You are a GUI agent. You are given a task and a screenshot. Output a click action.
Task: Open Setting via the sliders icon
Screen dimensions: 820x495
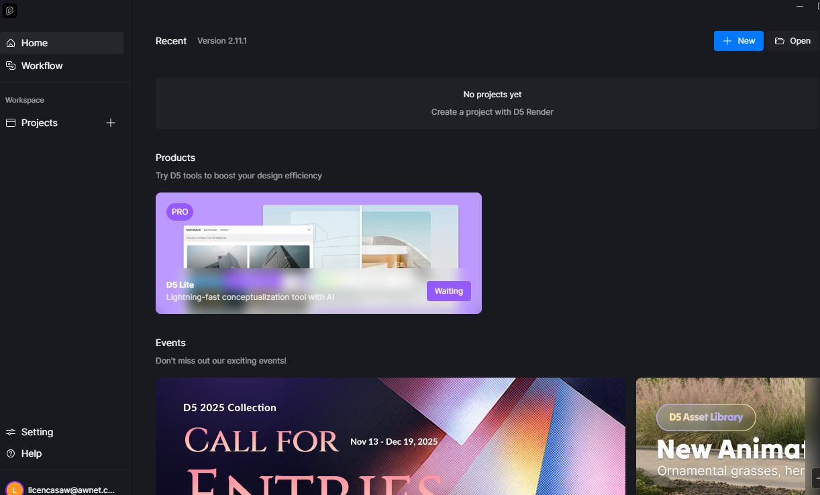click(11, 432)
